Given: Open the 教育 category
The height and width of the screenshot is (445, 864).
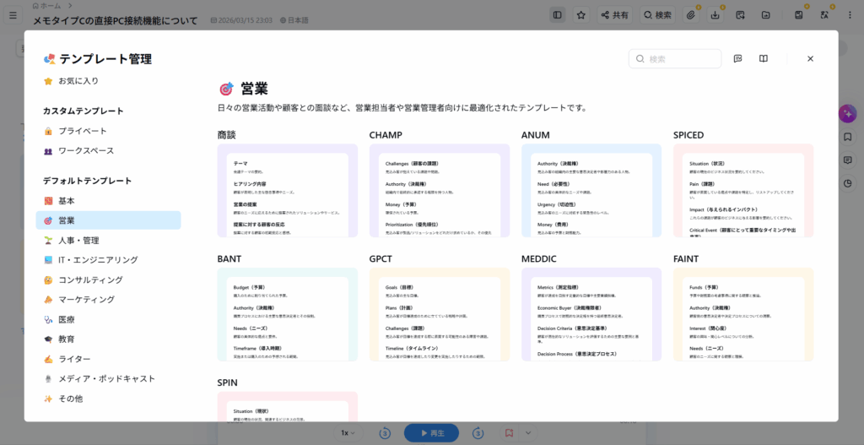Looking at the screenshot, I should click(109, 339).
